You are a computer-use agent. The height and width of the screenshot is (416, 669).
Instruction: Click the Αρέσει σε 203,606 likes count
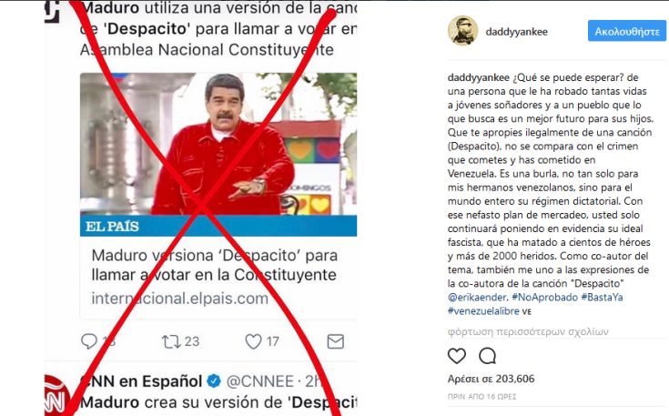[491, 379]
